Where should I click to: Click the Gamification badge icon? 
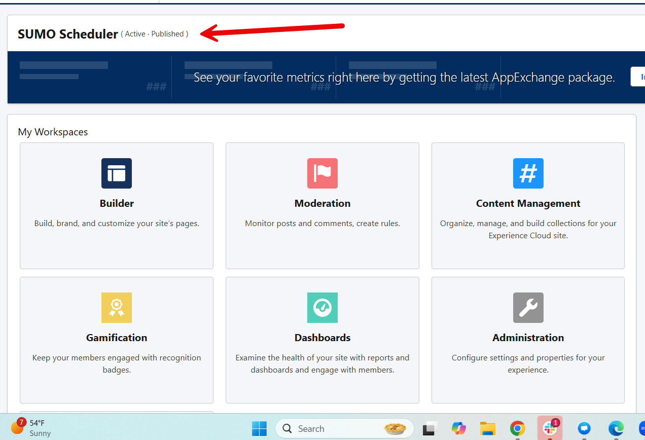[117, 308]
